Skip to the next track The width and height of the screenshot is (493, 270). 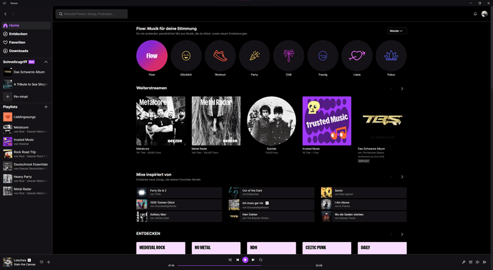253,260
